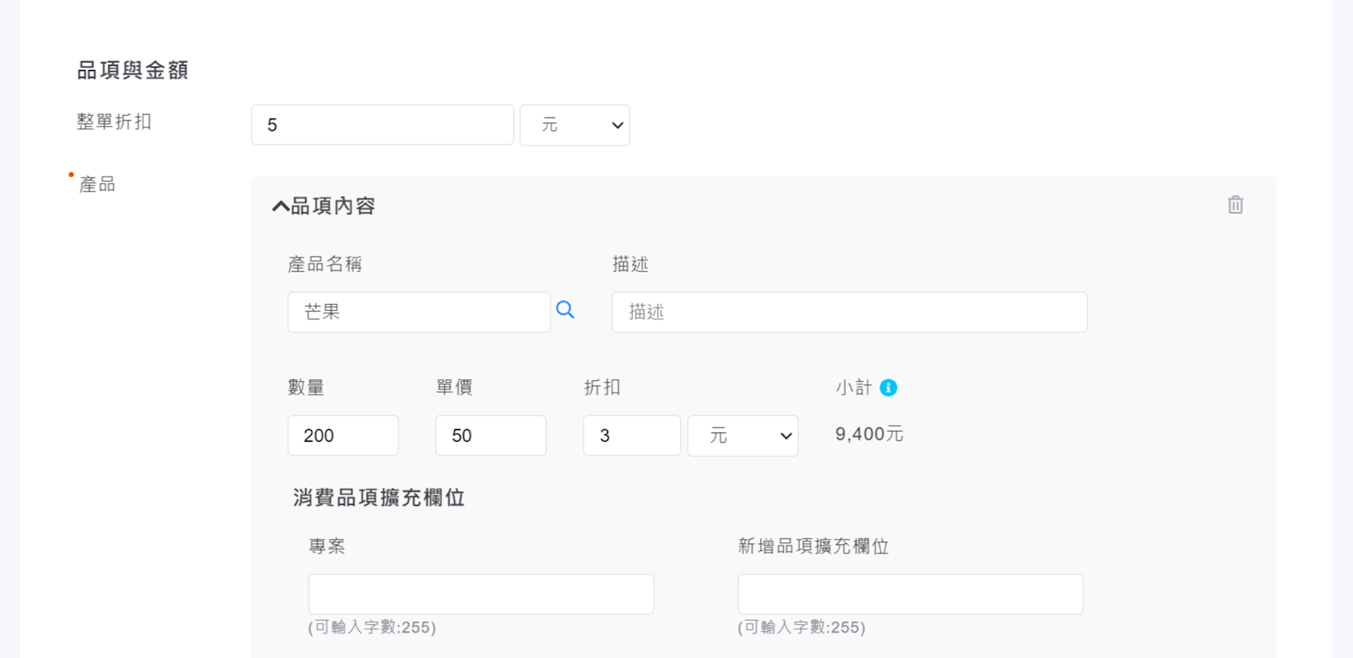Click the required 產品 field label
1353x658 pixels.
click(97, 184)
